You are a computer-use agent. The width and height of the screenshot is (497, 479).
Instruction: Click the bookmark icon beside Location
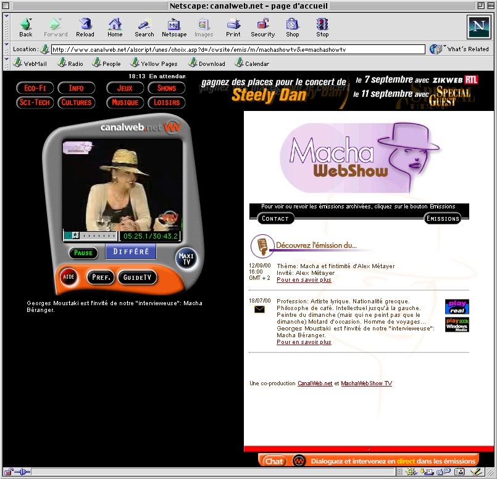45,49
